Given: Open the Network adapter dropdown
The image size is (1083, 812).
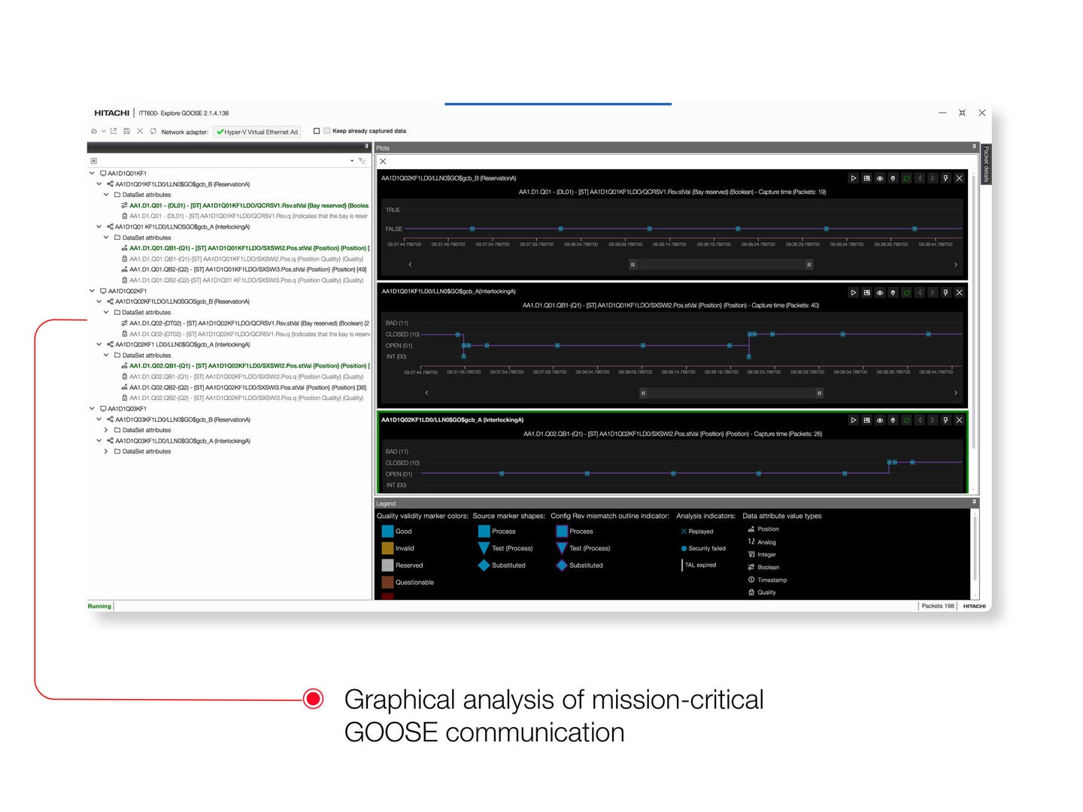Looking at the screenshot, I should 257,131.
